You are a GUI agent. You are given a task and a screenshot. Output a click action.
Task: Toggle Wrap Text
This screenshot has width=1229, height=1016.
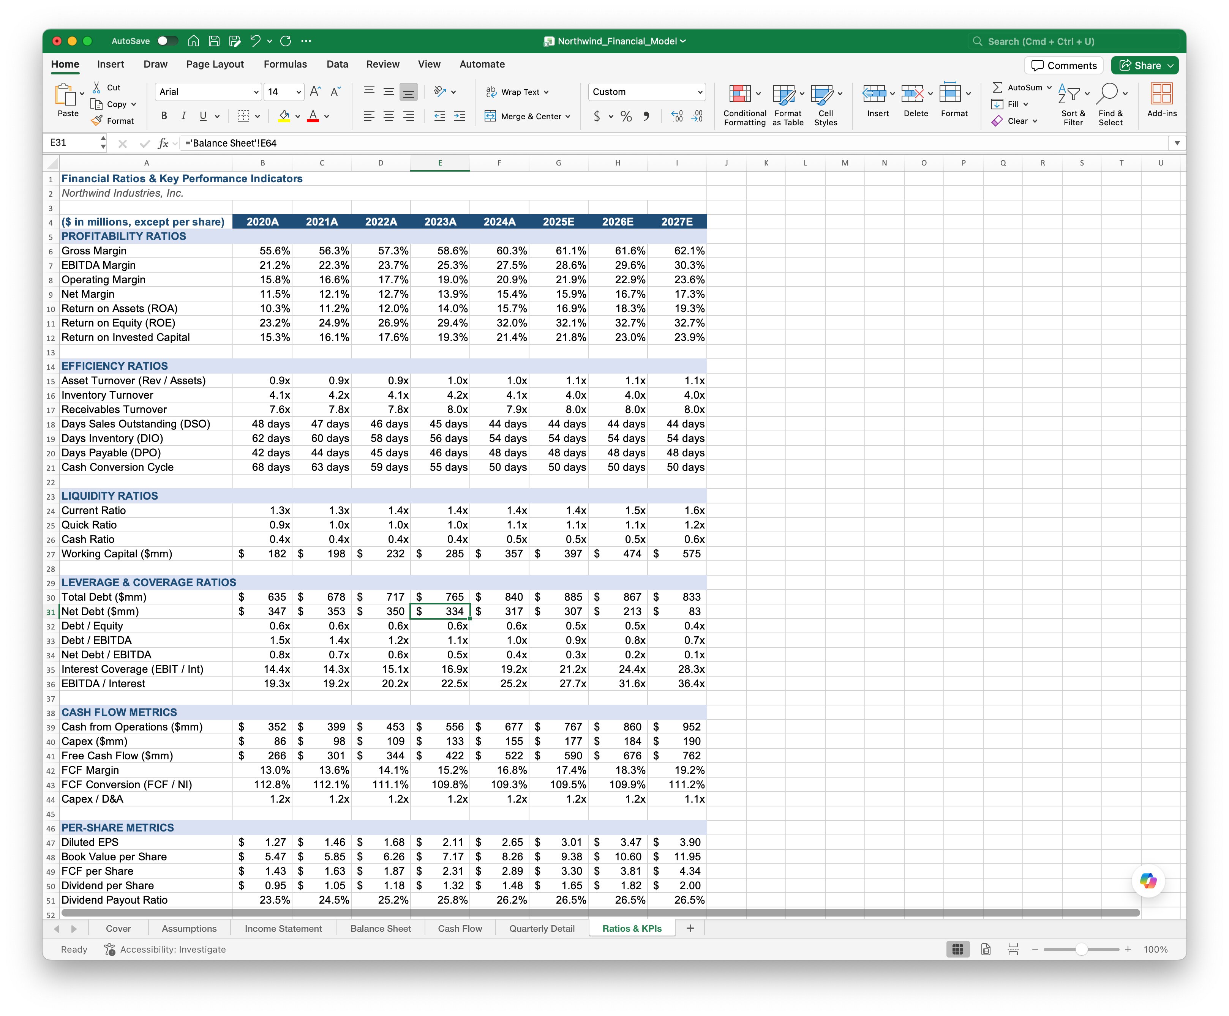[x=517, y=92]
